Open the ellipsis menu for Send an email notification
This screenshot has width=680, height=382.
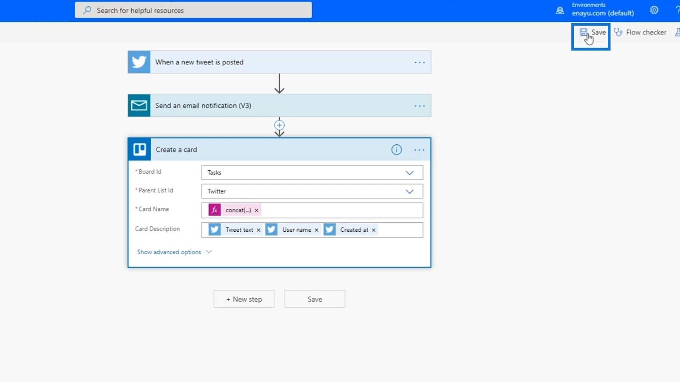pyautogui.click(x=419, y=106)
